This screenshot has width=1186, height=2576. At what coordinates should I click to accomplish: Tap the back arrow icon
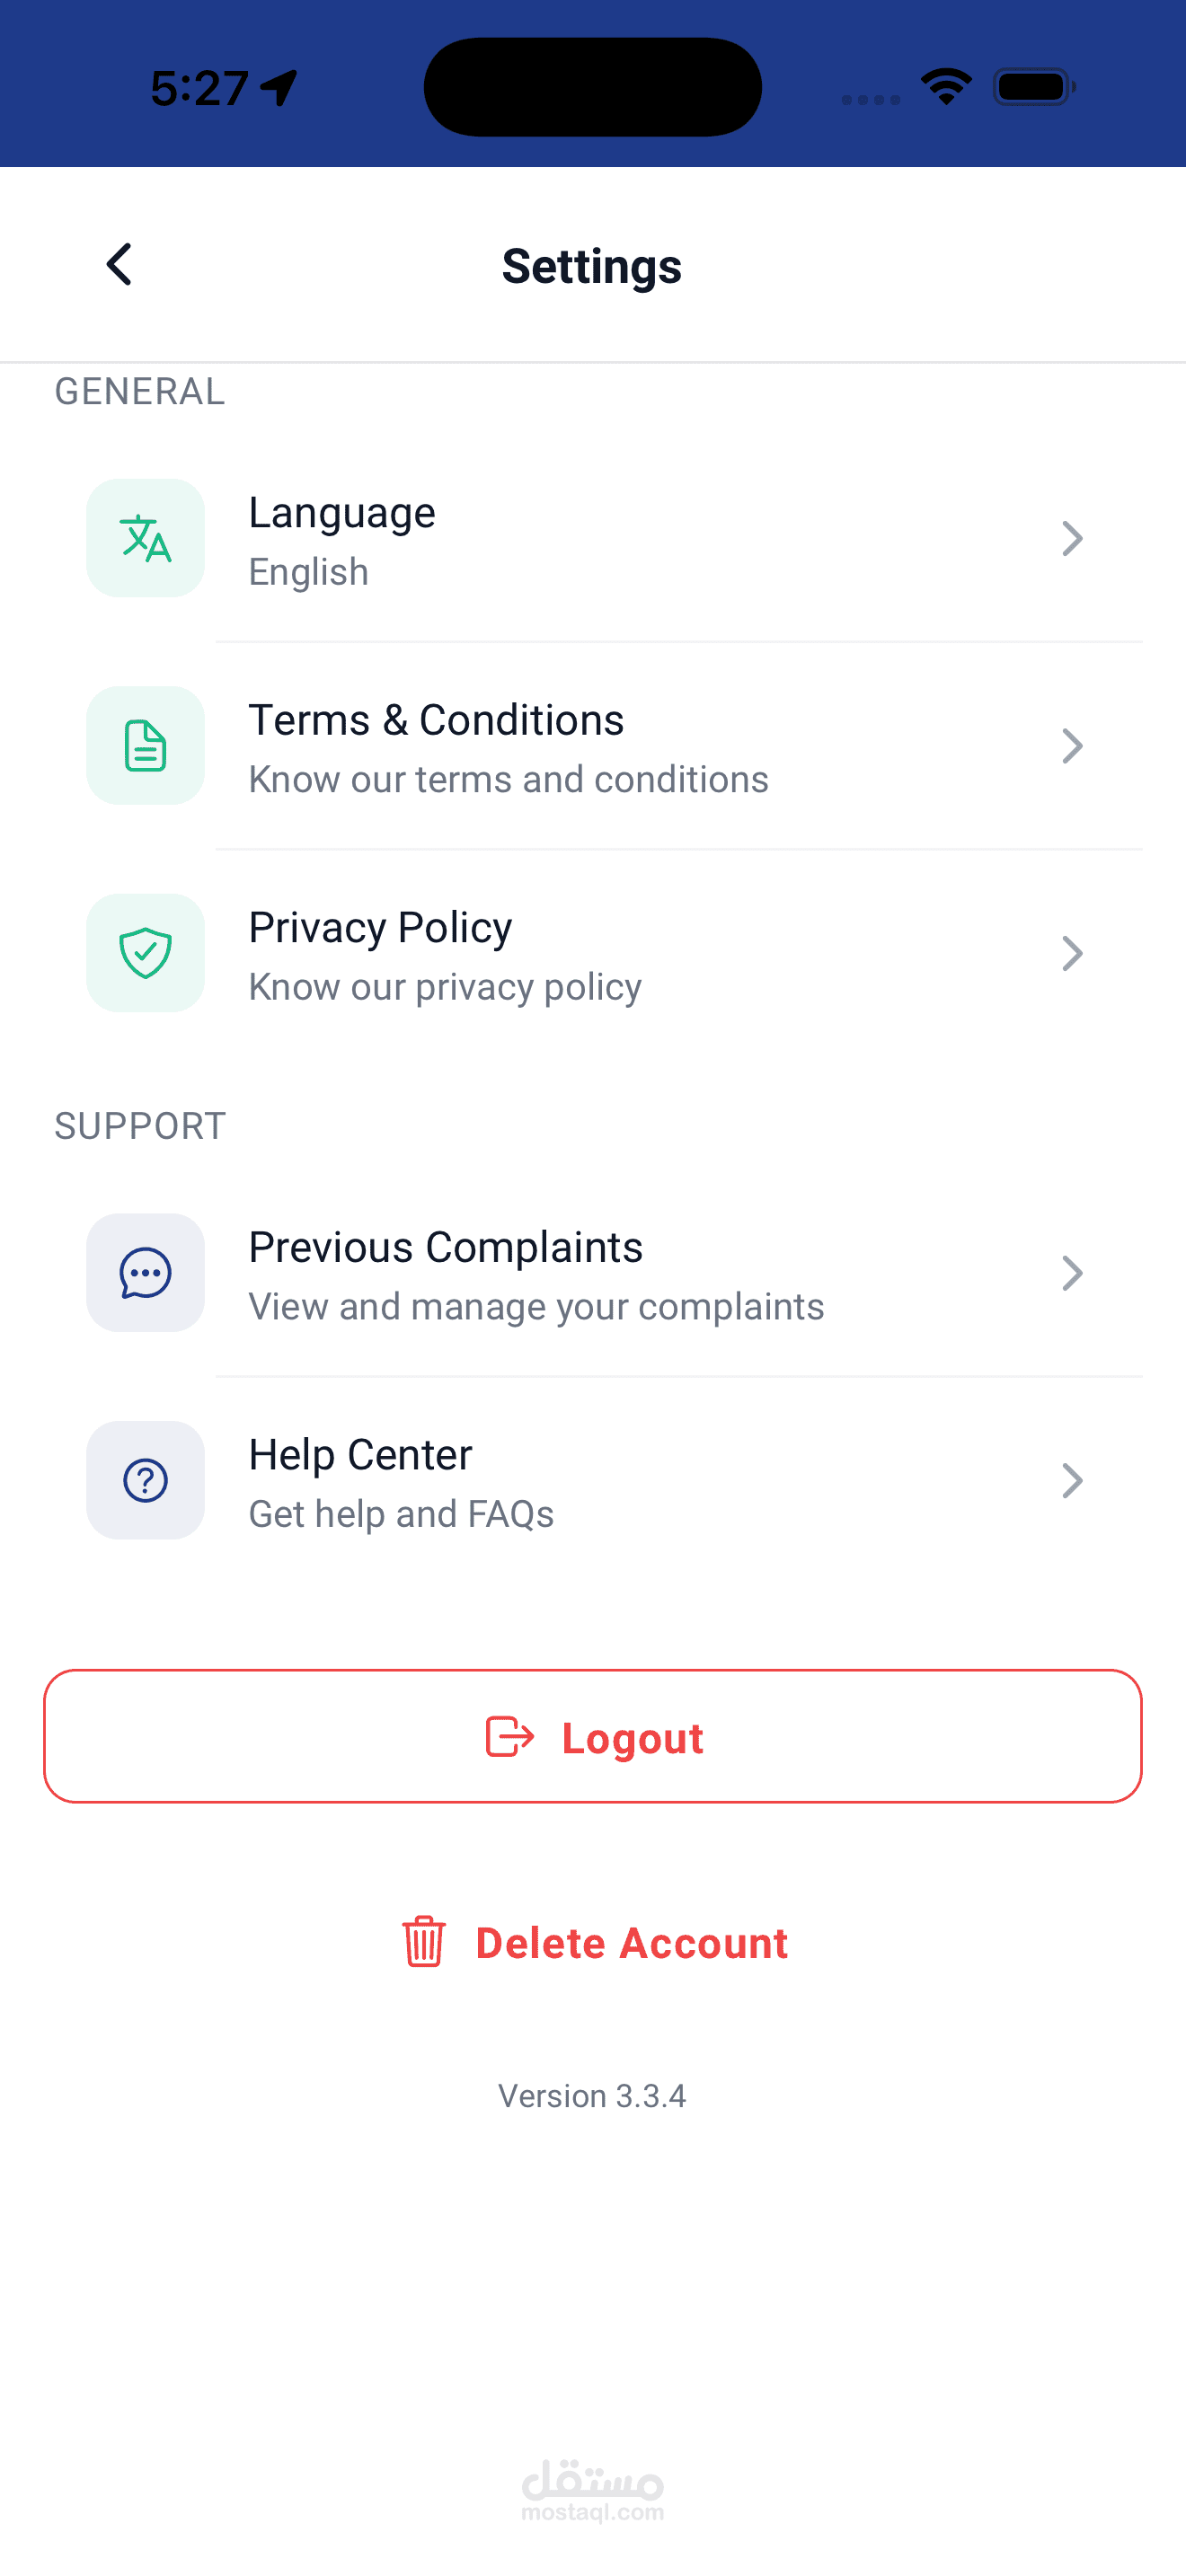(119, 265)
